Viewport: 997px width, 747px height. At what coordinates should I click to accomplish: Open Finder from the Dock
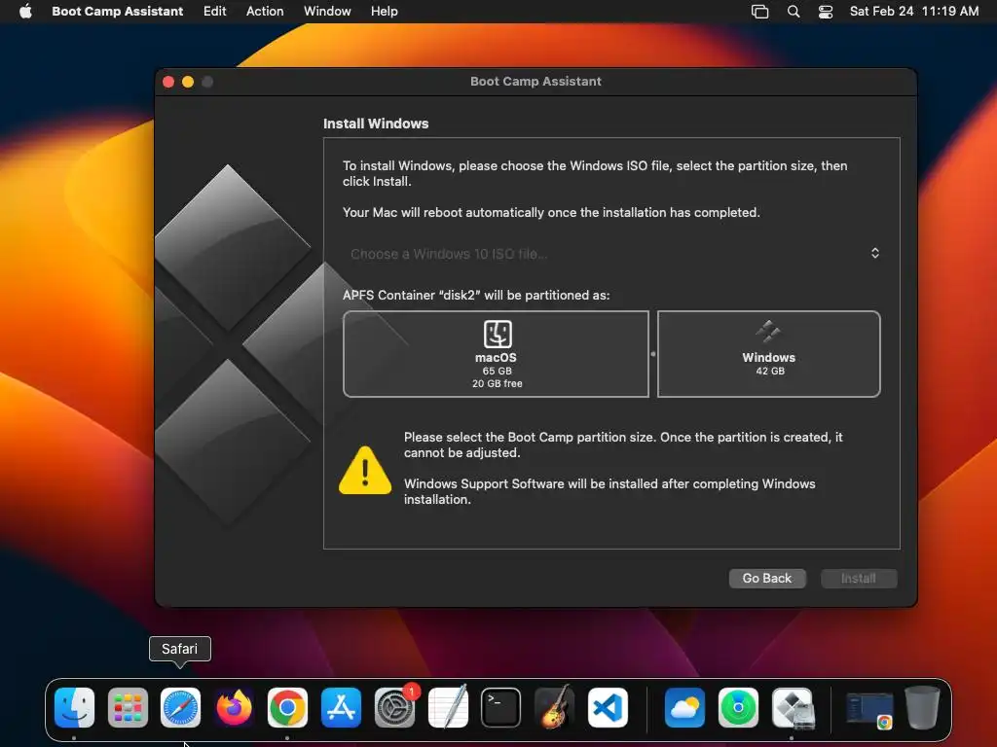point(74,707)
